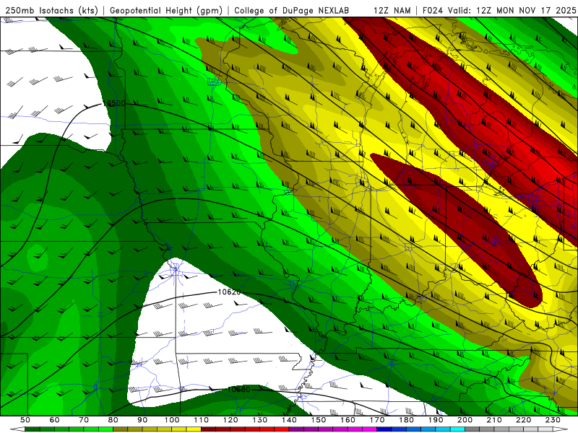Click the 10500 height contour label
This screenshot has height=433, width=578.
point(114,103)
